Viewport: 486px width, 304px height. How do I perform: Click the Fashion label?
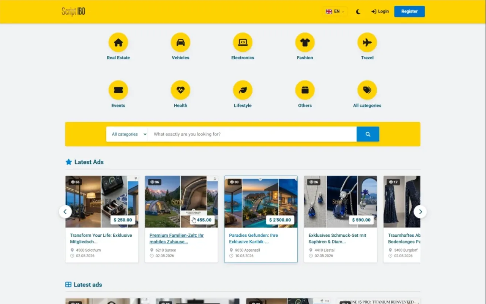pos(305,58)
